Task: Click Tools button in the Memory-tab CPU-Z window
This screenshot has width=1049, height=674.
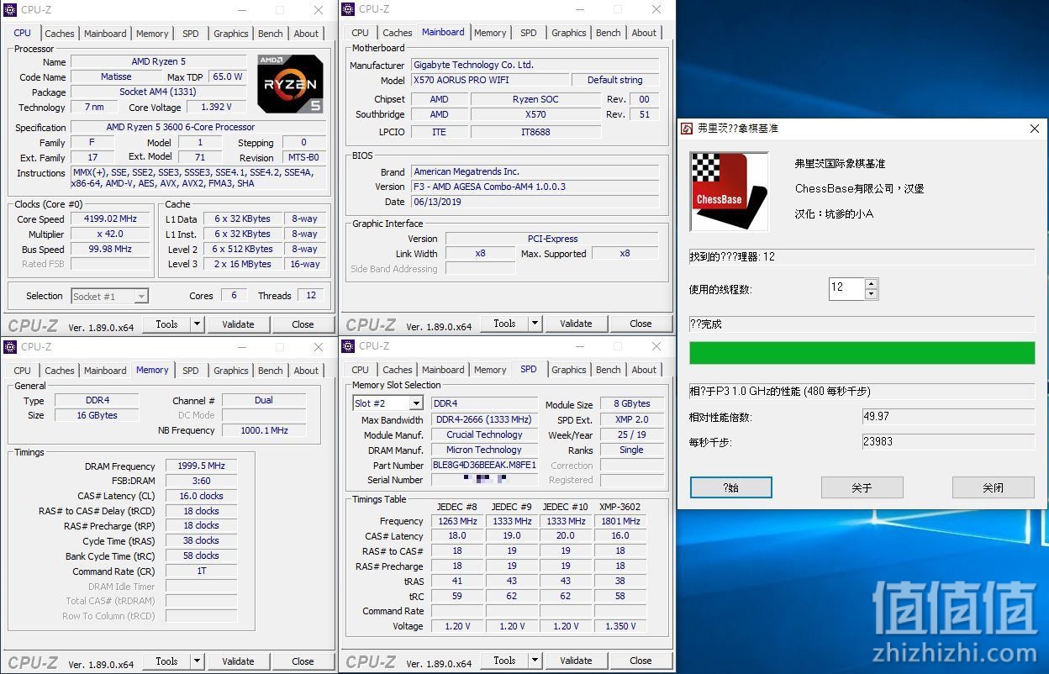Action: click(166, 661)
